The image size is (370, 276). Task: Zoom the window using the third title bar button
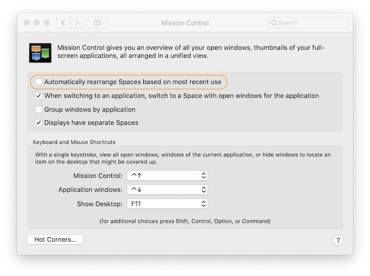(x=47, y=23)
